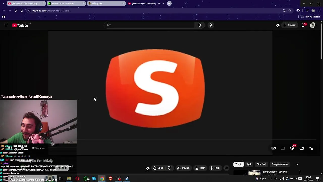The height and width of the screenshot is (182, 323).
Task: View site information icon in address bar
Action: pos(29,11)
